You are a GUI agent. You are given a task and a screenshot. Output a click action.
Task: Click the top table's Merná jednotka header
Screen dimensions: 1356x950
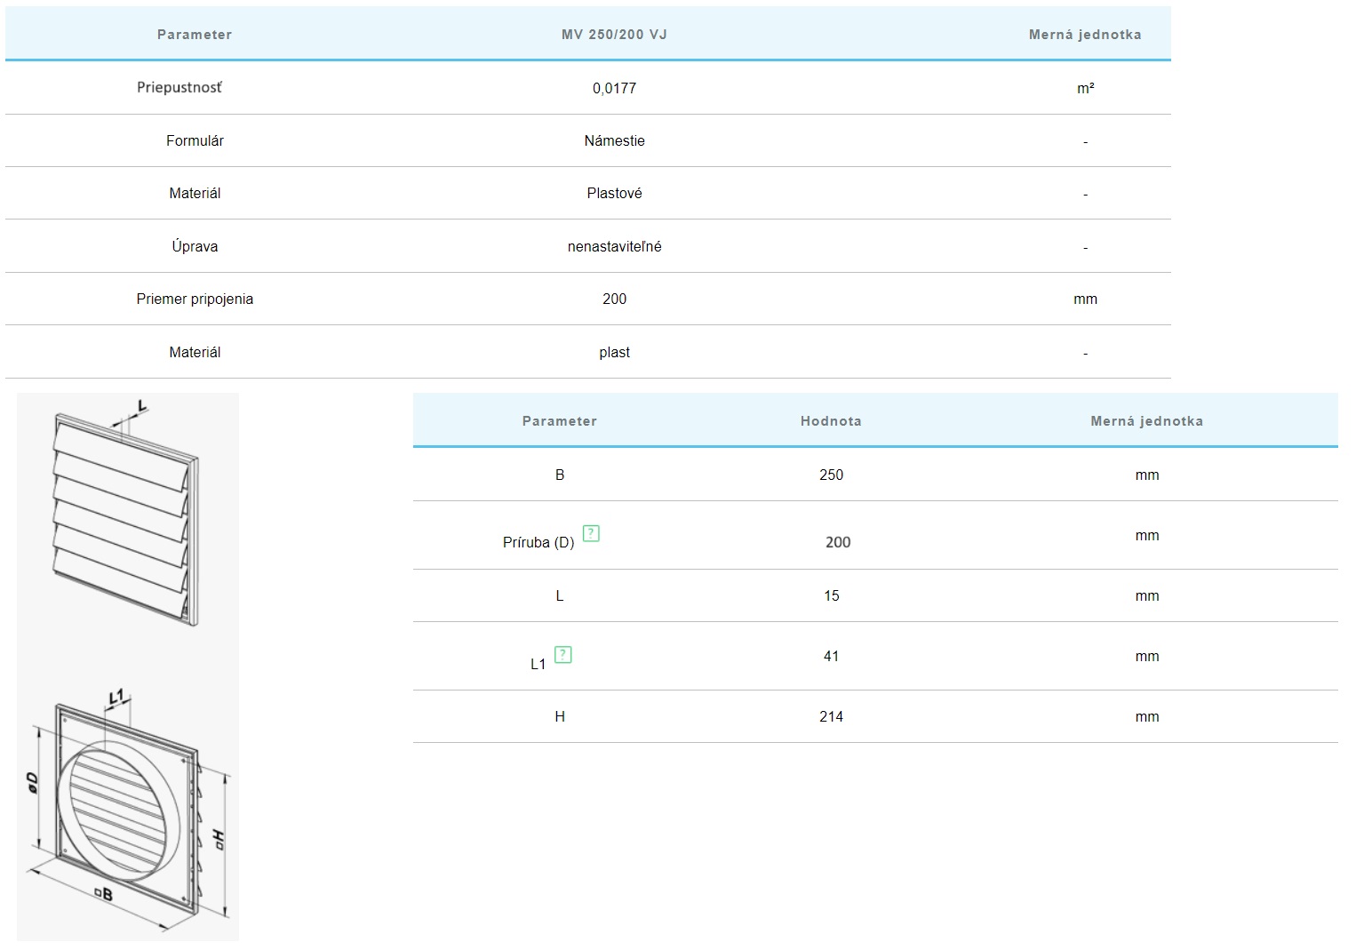tap(1084, 35)
